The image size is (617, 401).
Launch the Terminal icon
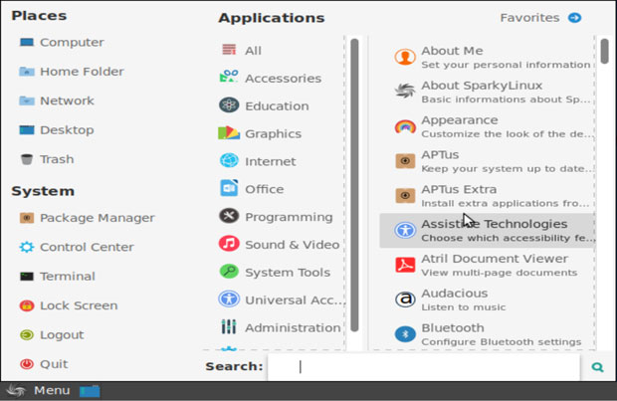26,277
